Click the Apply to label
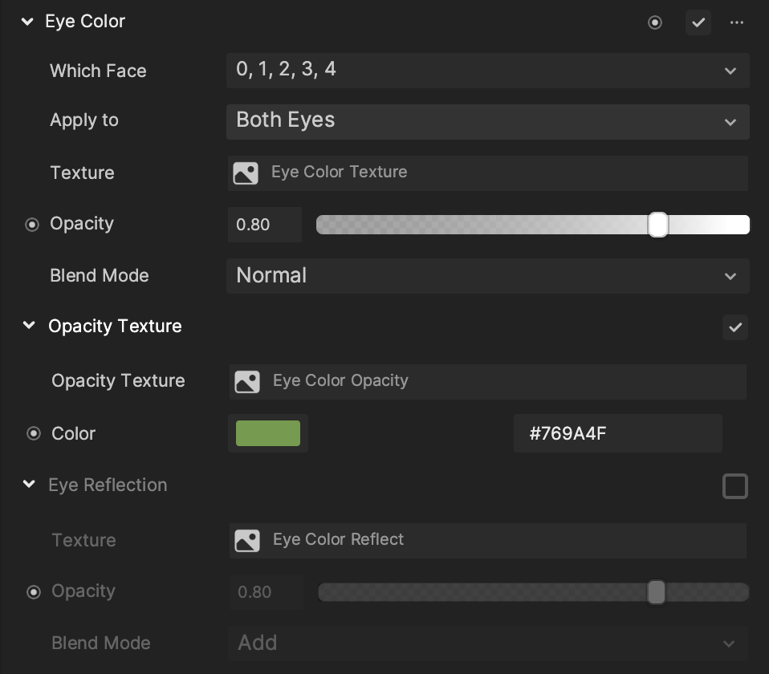 click(84, 120)
